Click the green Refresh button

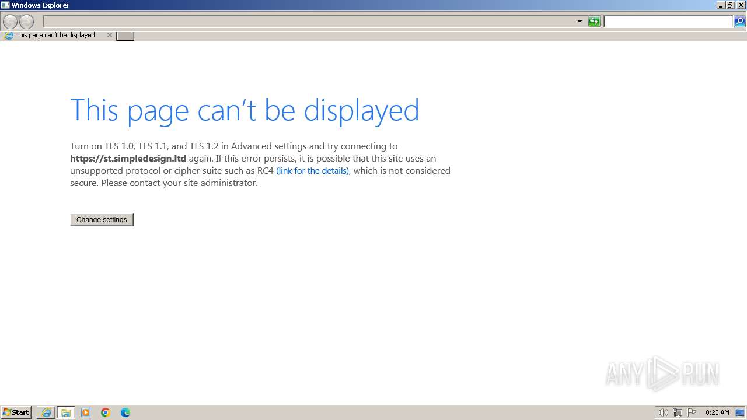(x=594, y=22)
